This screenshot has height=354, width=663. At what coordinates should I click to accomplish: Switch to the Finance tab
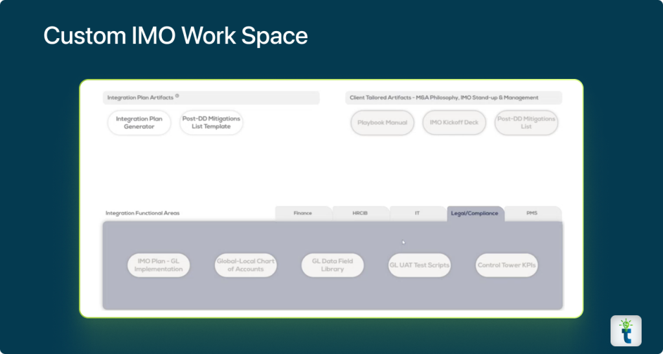pos(302,213)
